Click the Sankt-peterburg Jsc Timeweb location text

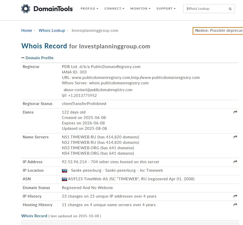click(x=117, y=170)
